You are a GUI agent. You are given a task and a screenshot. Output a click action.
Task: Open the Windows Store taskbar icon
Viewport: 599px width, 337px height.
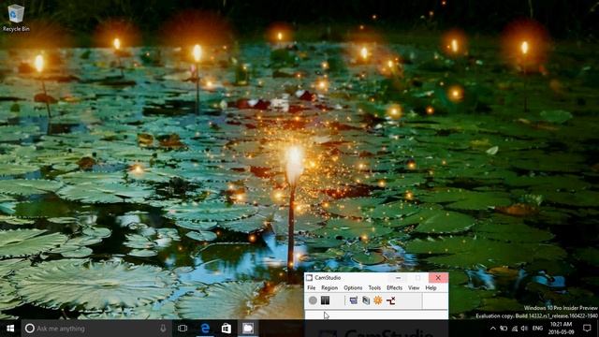click(226, 329)
